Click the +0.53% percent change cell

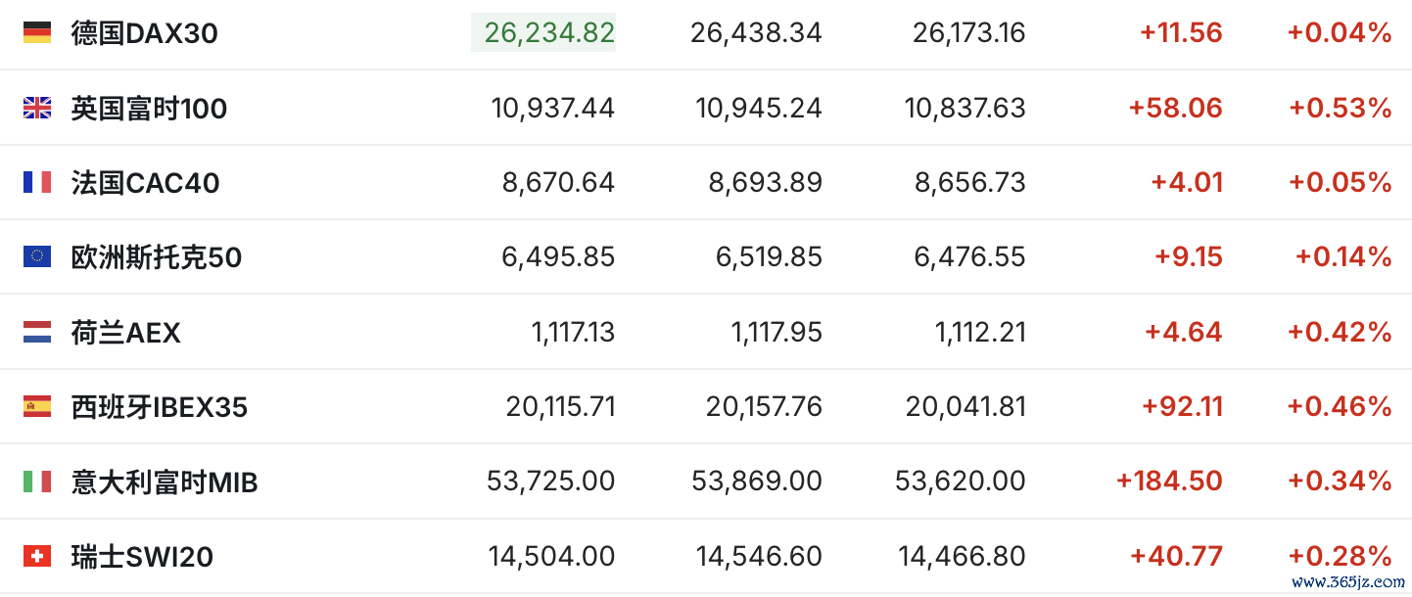coord(1341,108)
